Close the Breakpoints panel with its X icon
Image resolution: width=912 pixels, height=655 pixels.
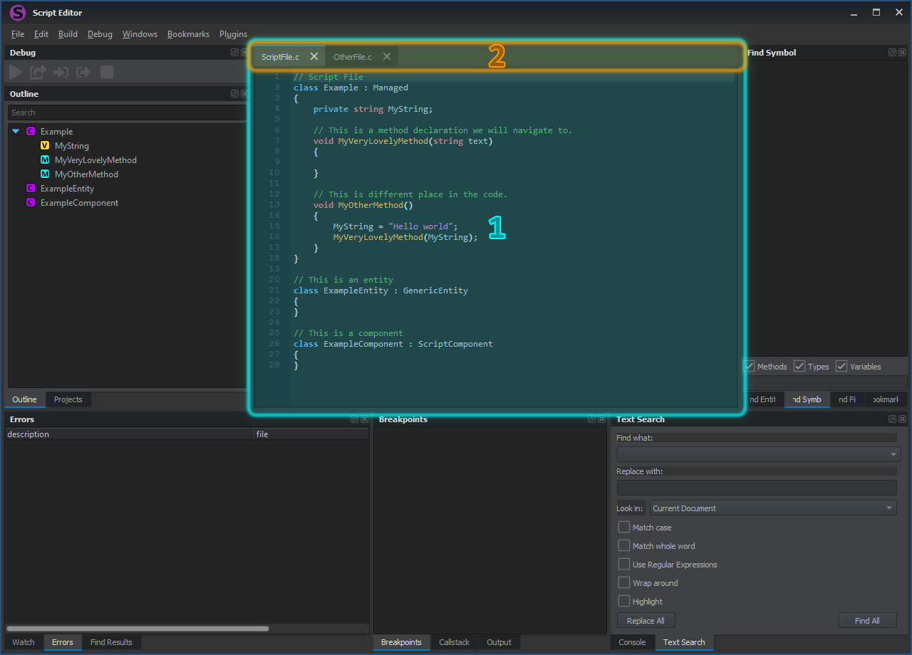tap(602, 419)
